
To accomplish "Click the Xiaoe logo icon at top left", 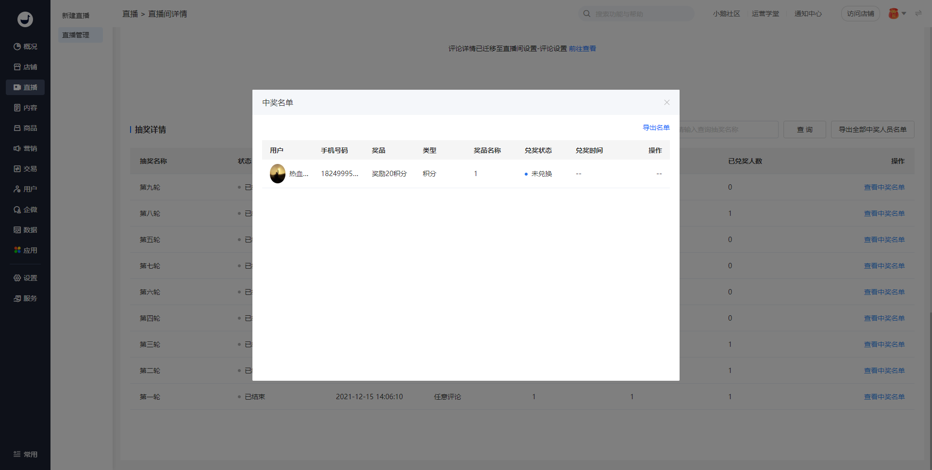I will click(x=25, y=19).
